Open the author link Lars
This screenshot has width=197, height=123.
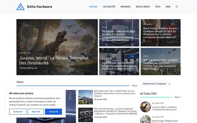(x=36, y=68)
